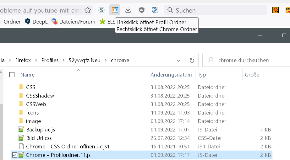
Task: Refresh the chrome folder view
Action: pos(192,60)
